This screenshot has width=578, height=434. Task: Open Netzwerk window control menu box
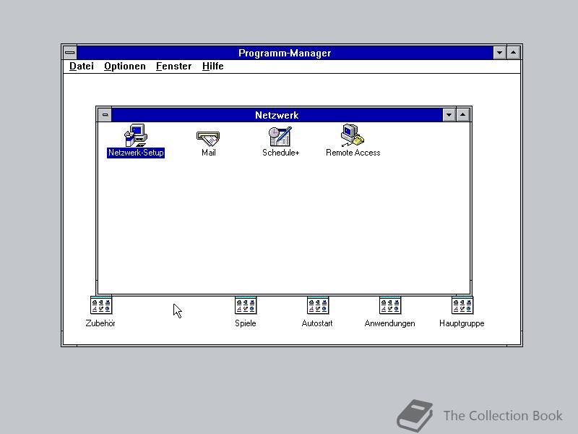(x=105, y=115)
